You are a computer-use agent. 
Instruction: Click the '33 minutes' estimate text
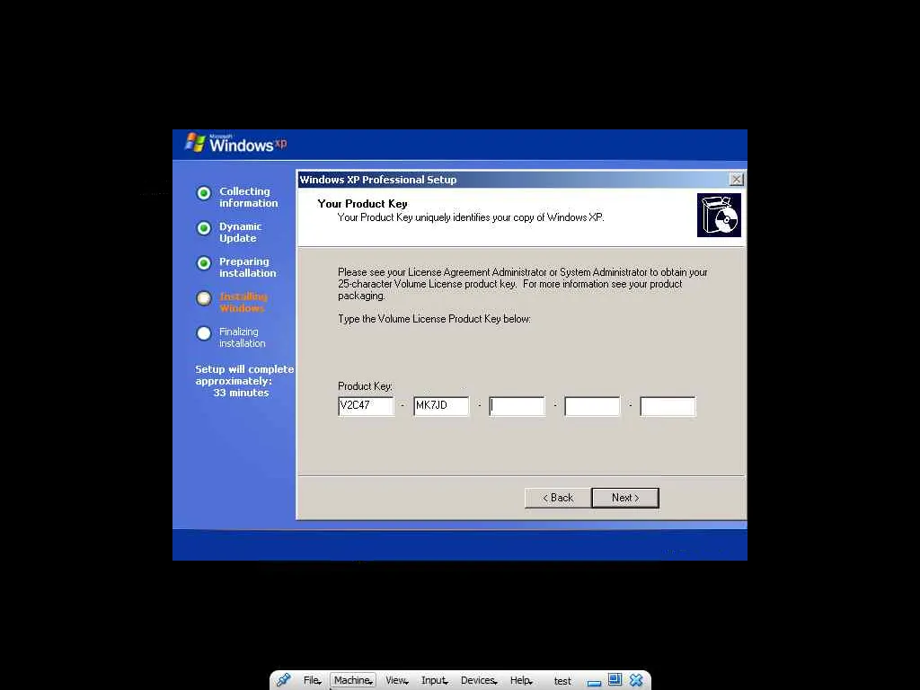(x=241, y=393)
